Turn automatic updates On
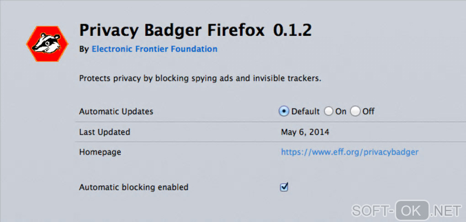The width and height of the screenshot is (466, 222). pos(328,111)
